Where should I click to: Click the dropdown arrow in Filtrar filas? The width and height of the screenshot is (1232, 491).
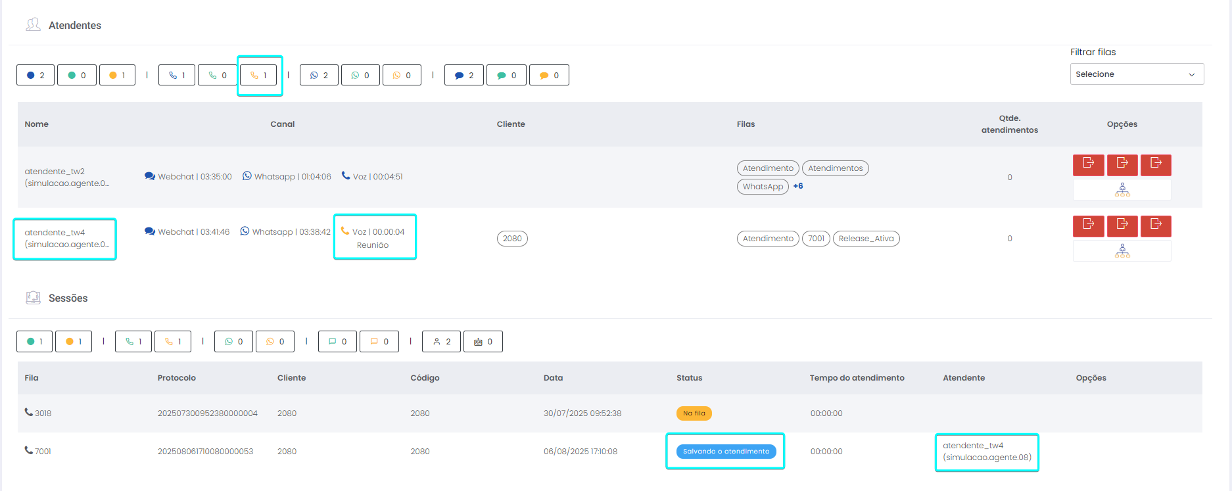1191,75
